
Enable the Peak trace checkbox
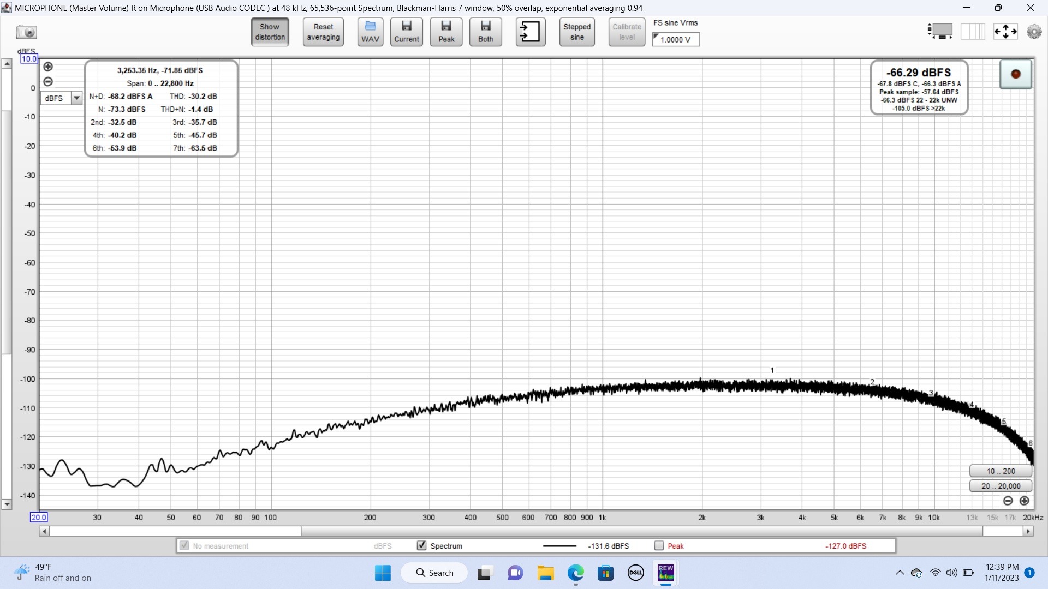click(659, 545)
